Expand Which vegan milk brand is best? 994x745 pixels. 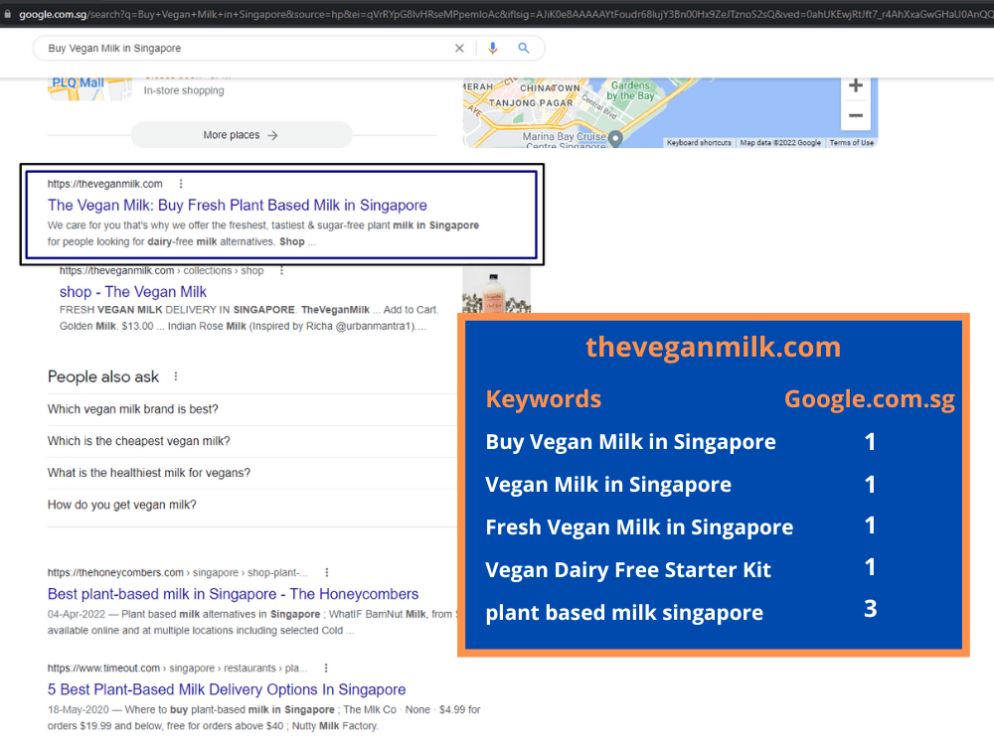click(x=251, y=409)
